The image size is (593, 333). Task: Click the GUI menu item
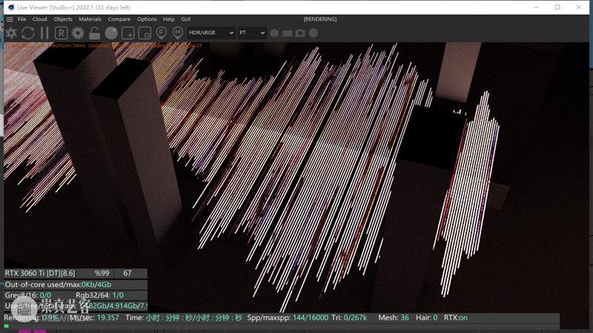click(186, 19)
